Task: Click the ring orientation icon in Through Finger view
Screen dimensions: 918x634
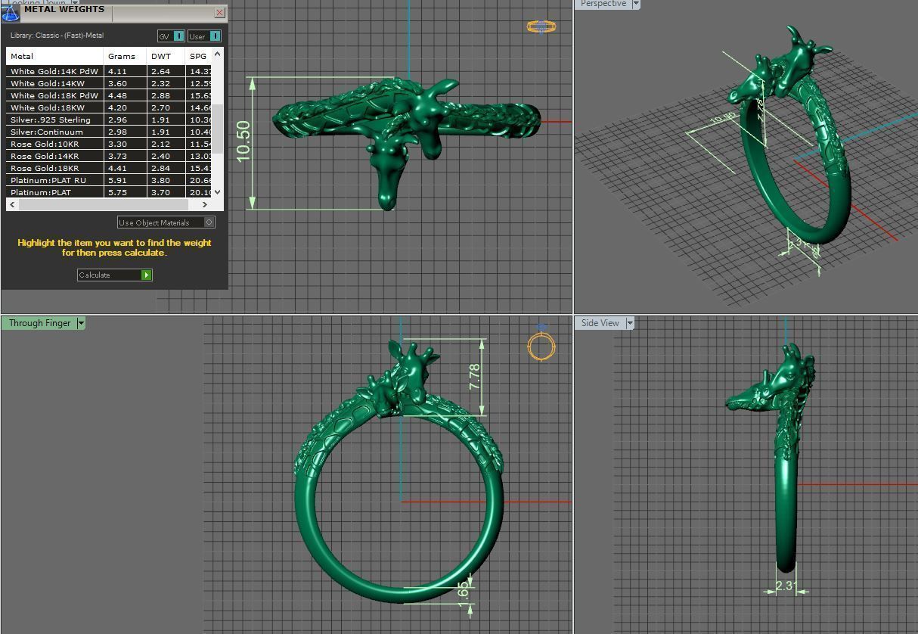Action: 541,345
